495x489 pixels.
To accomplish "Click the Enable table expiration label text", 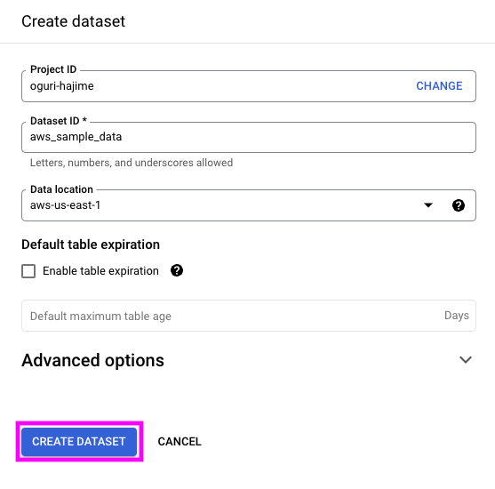I will pyautogui.click(x=100, y=271).
